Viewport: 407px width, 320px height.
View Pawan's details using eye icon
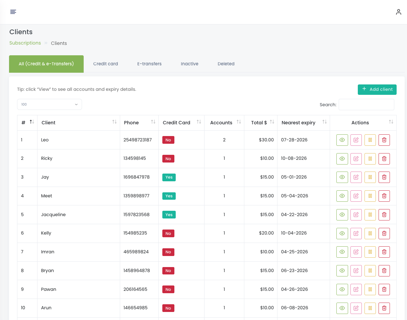pyautogui.click(x=342, y=290)
